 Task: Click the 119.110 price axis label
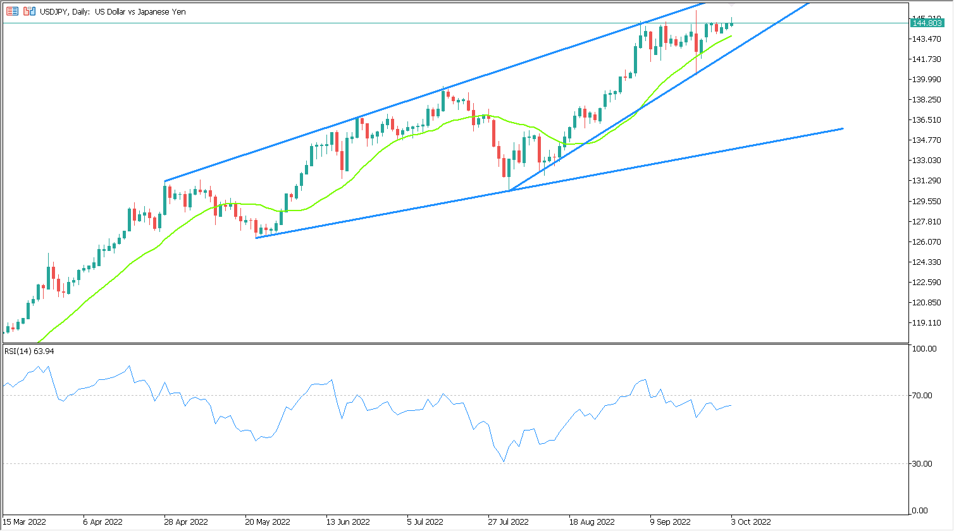(x=926, y=323)
